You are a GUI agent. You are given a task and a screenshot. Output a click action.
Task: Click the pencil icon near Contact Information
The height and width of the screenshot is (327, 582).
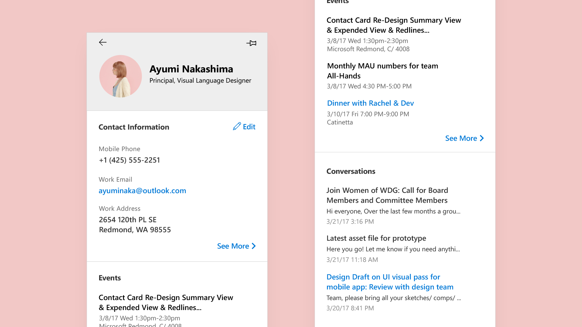[x=237, y=127]
